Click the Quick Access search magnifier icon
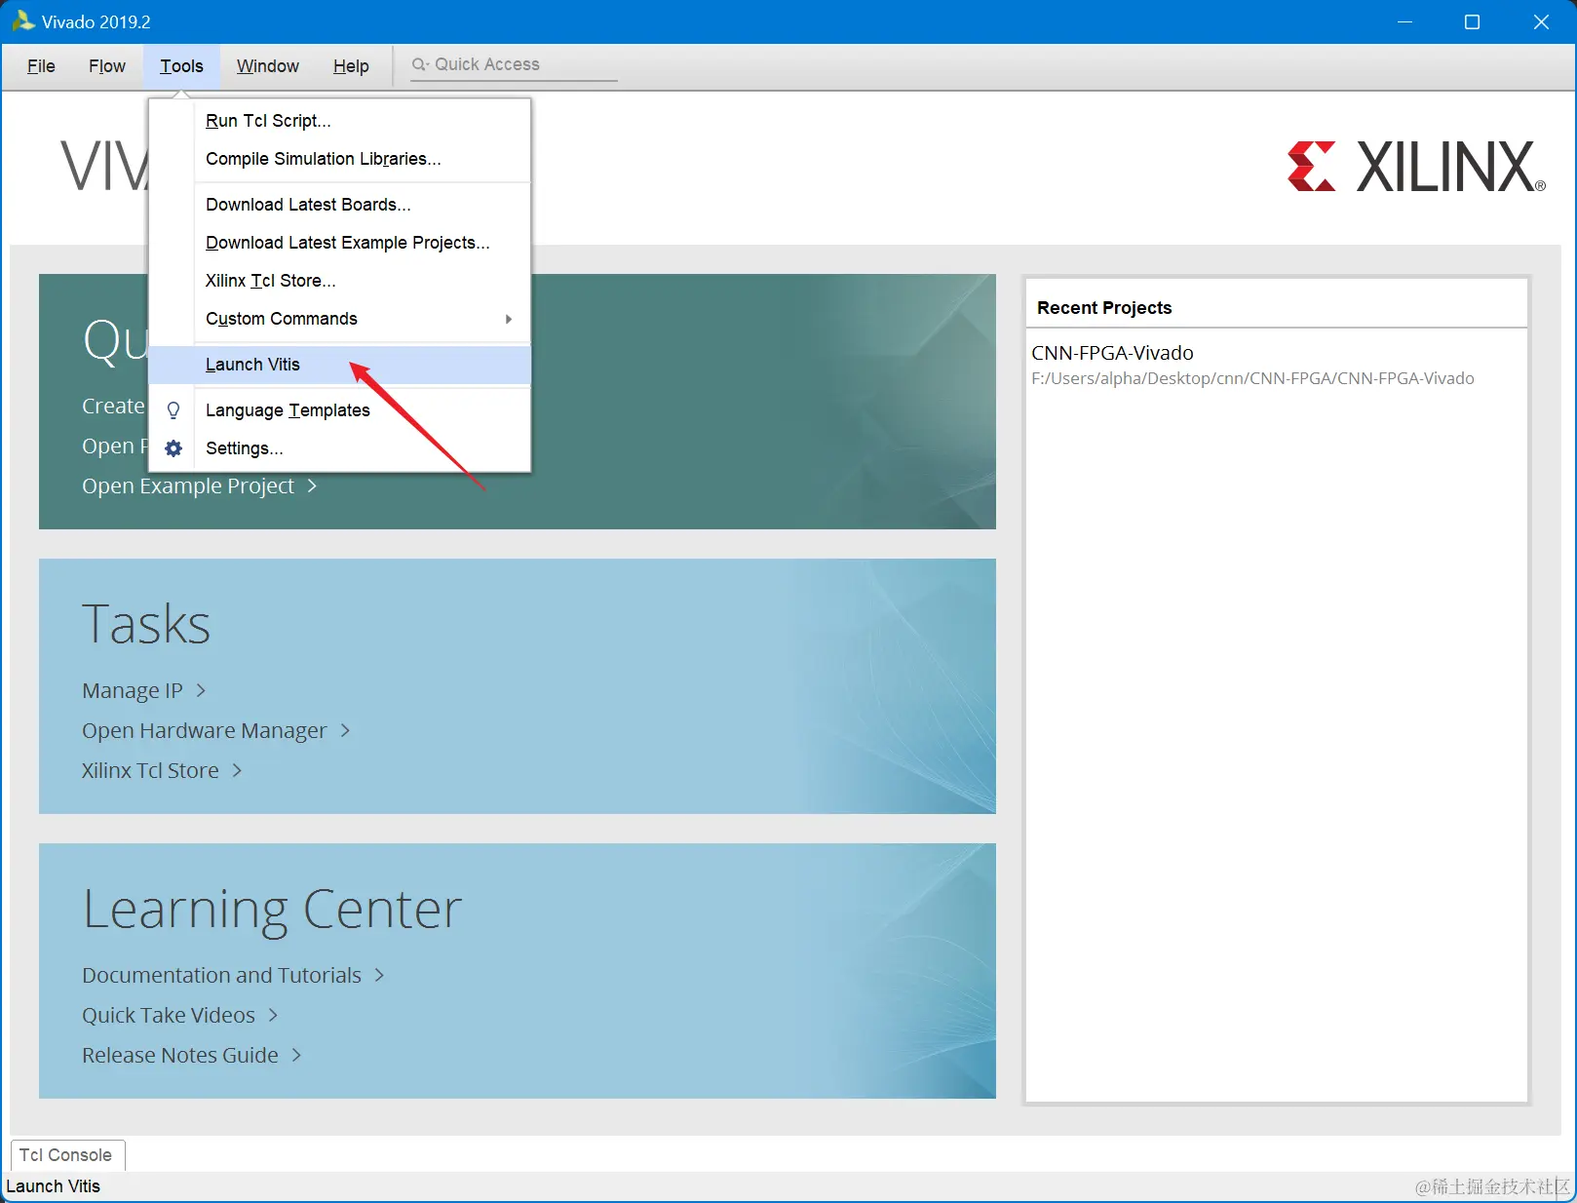 [x=420, y=64]
